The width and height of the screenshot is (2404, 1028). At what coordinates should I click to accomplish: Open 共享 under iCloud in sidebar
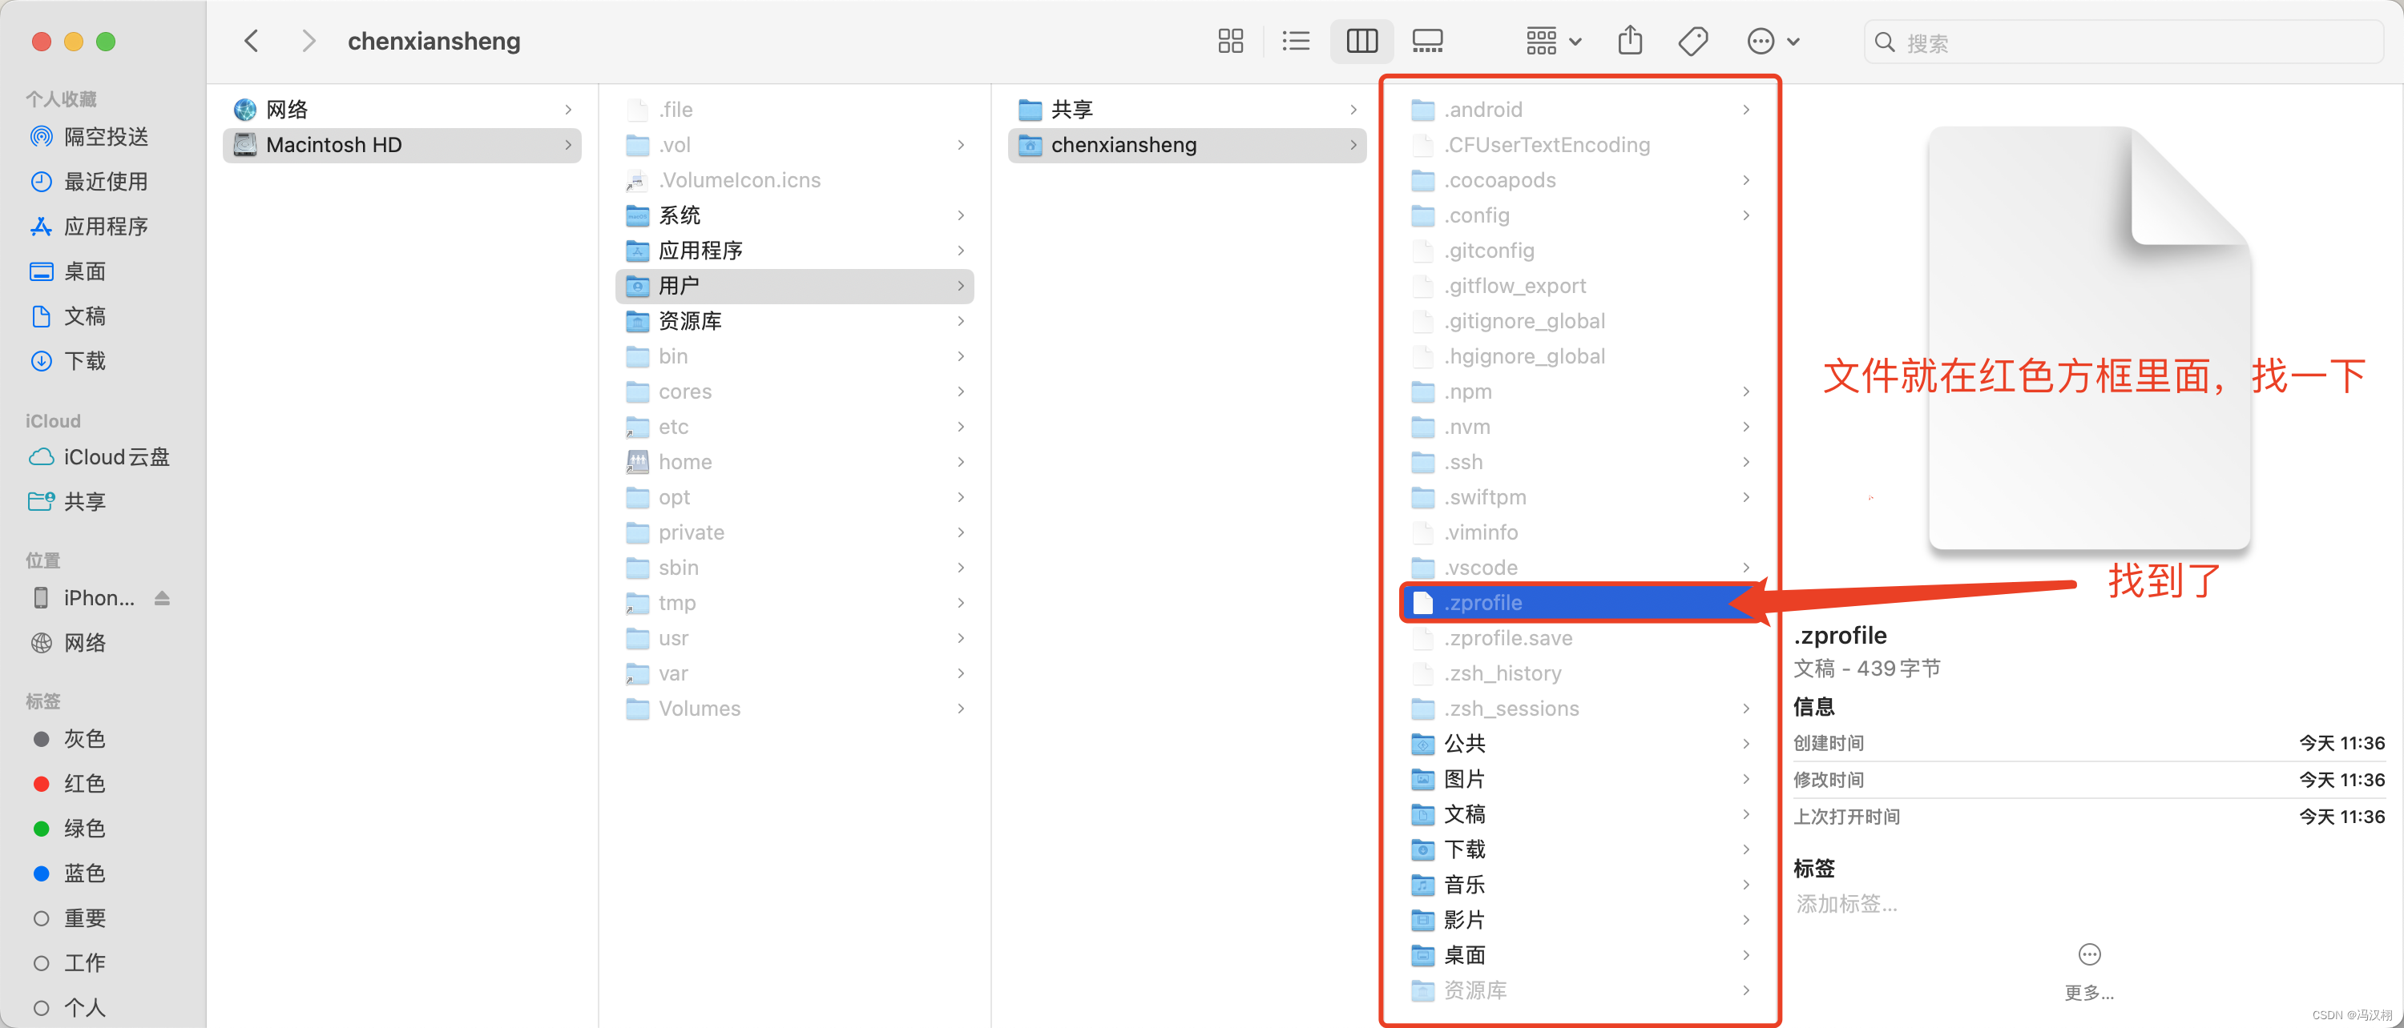[x=68, y=501]
